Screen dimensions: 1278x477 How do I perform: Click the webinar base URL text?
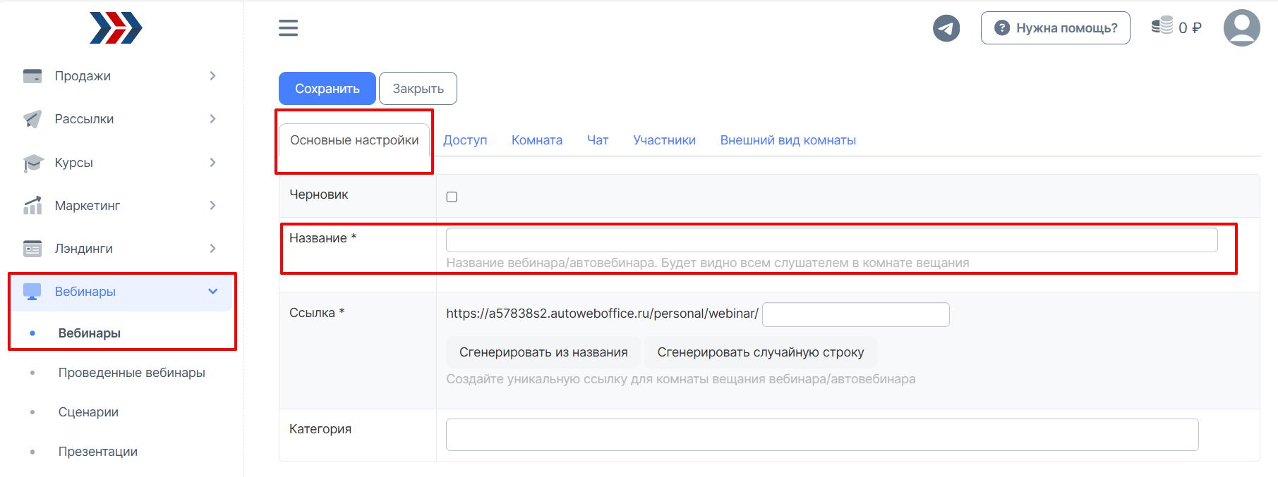pos(602,314)
